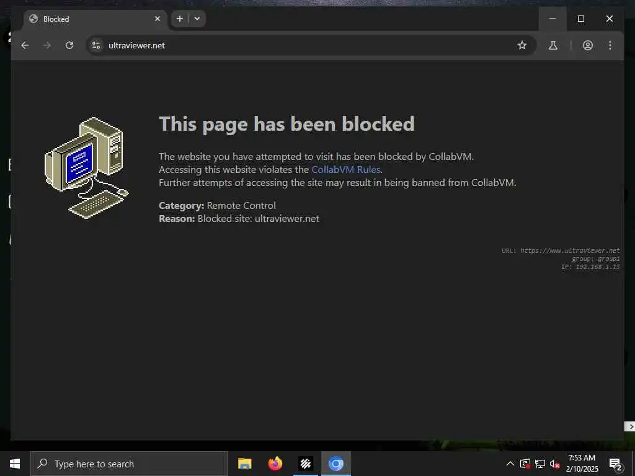Go back to the previous page
635x476 pixels.
25,45
